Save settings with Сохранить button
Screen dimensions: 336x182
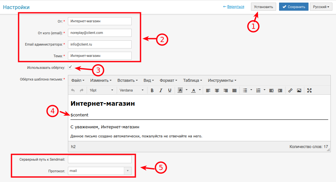[x=294, y=7]
